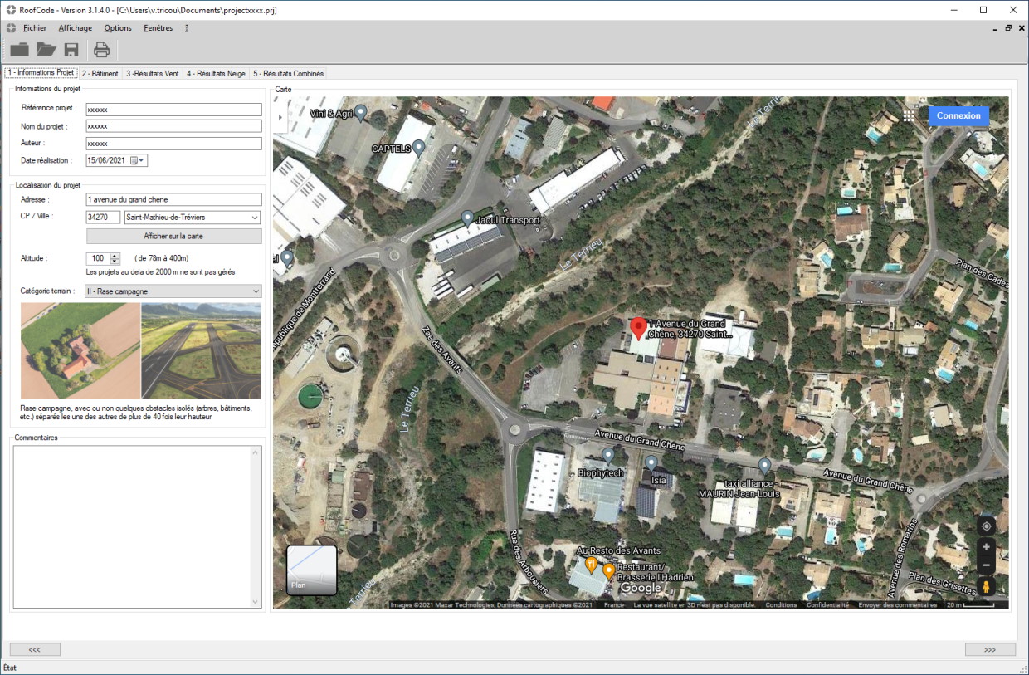The width and height of the screenshot is (1029, 675).
Task: Focus the Nom du projet field
Action: (x=173, y=126)
